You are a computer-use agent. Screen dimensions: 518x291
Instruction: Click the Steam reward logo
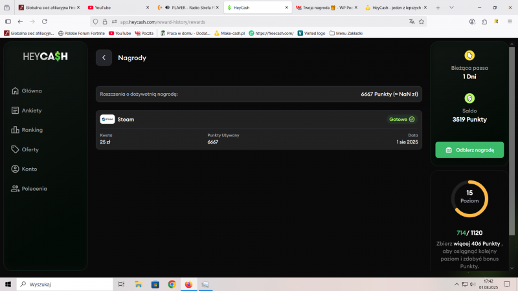coord(107,119)
